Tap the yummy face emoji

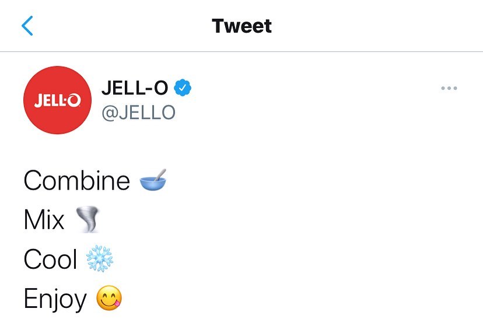pos(109,300)
